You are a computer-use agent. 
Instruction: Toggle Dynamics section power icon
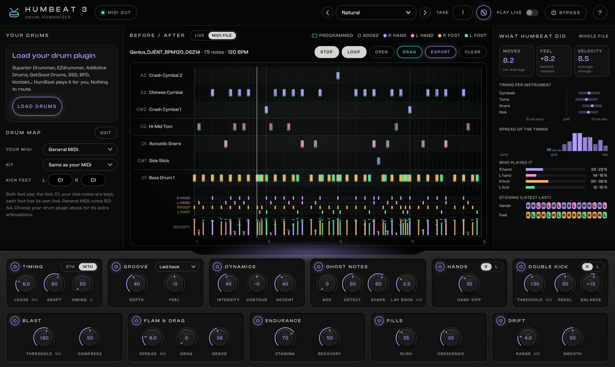217,267
